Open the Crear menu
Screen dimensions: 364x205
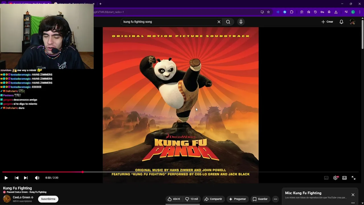[327, 22]
